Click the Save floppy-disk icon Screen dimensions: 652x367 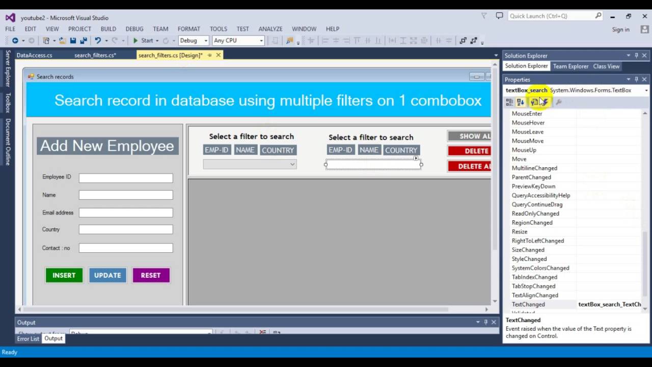(x=73, y=41)
